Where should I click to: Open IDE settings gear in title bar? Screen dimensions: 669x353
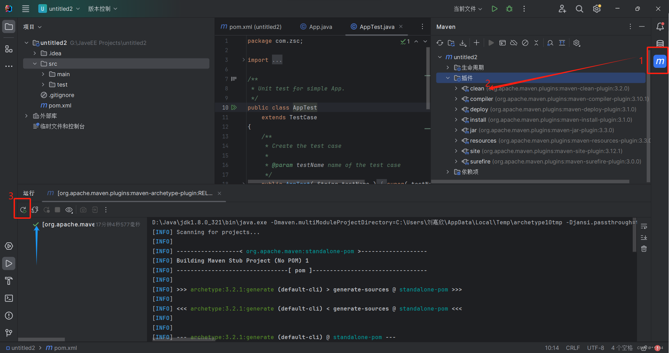[597, 9]
